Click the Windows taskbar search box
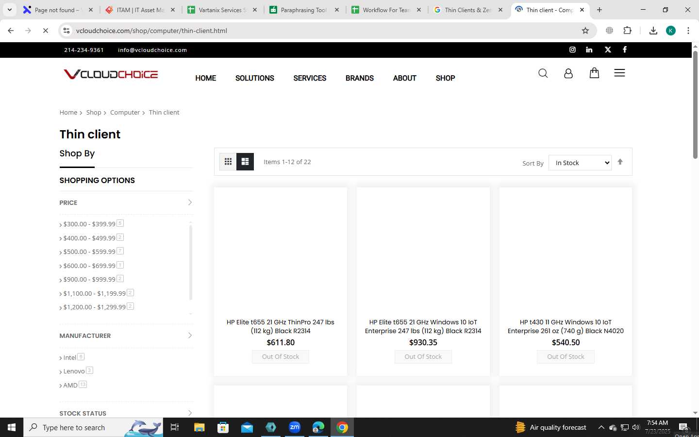The width and height of the screenshot is (699, 437). [x=93, y=427]
